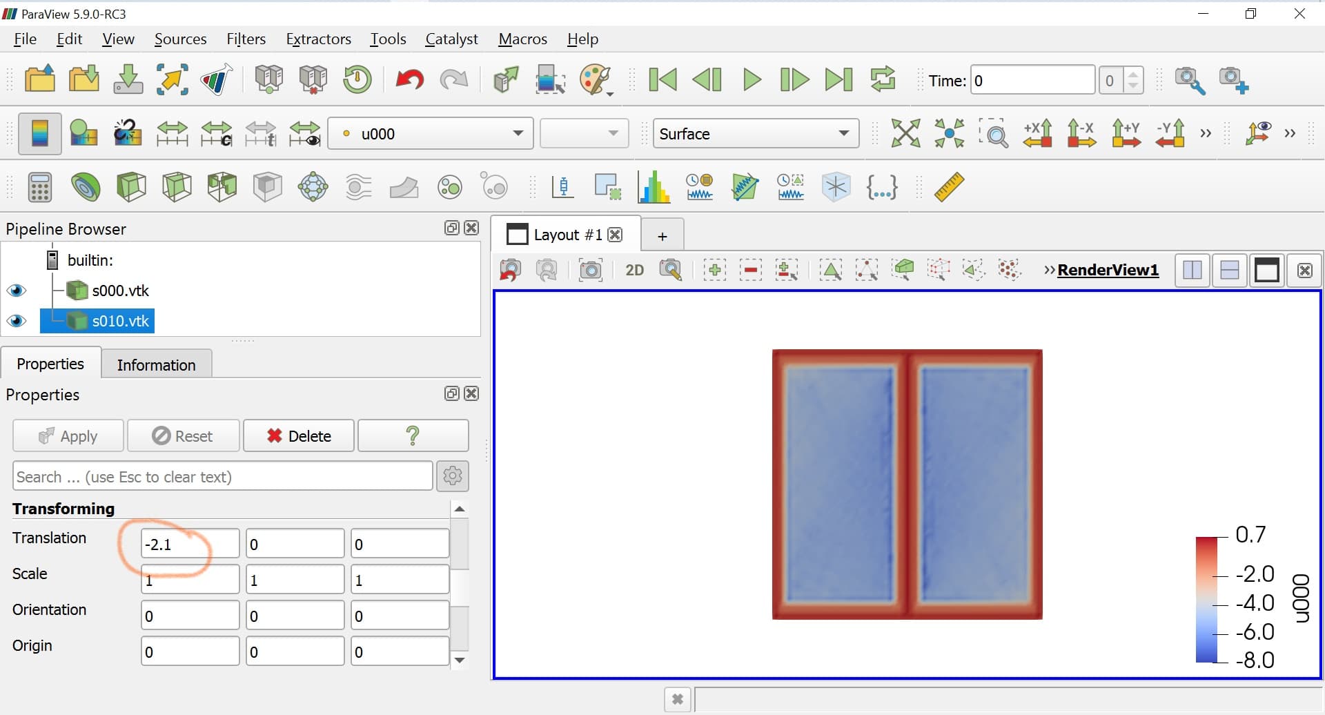Screen dimensions: 1325x715
Task: Open the Filters menu
Action: click(246, 39)
